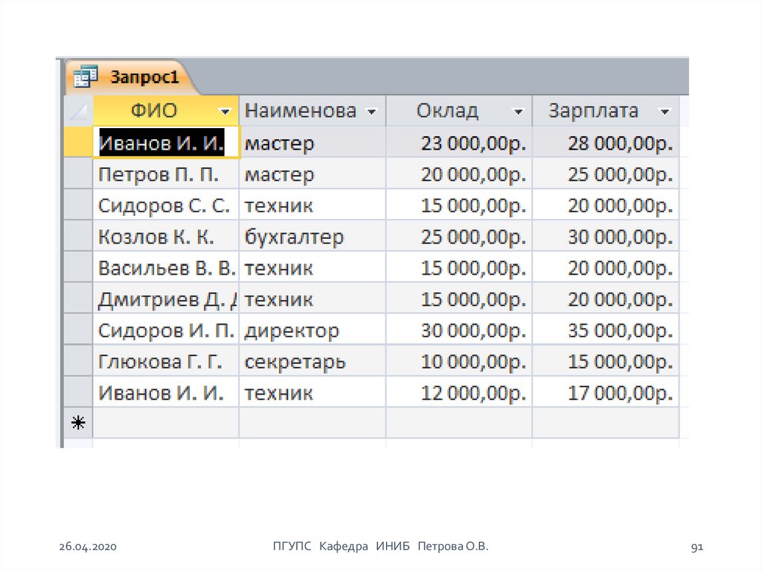Open the ФИО column filter dropdown

coord(225,112)
